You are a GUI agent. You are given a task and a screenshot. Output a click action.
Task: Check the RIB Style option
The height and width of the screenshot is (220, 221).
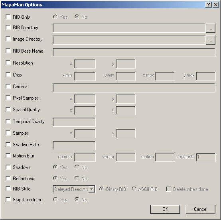click(8, 189)
